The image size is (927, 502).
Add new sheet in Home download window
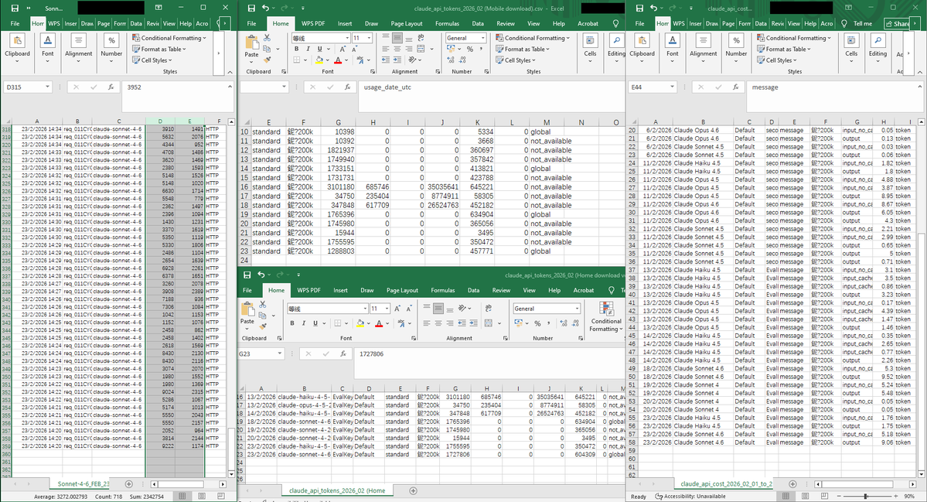pyautogui.click(x=413, y=490)
